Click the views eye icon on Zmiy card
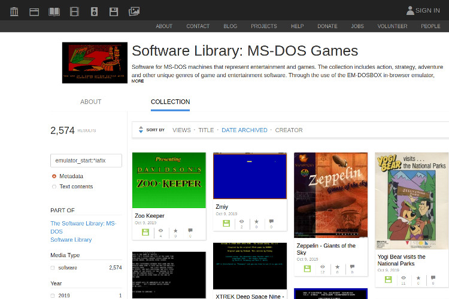The width and height of the screenshot is (449, 299). click(x=242, y=221)
